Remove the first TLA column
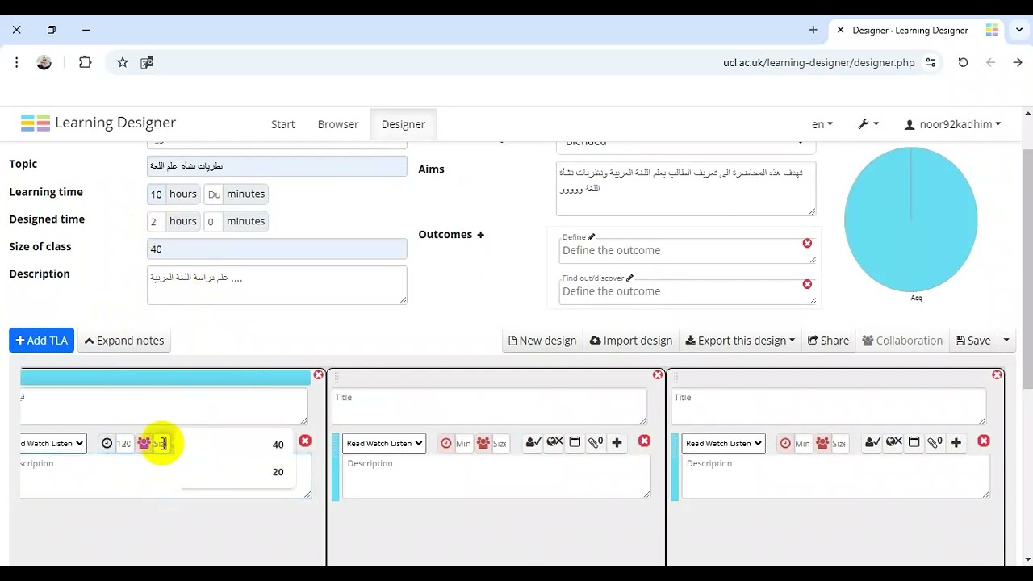 click(x=318, y=375)
